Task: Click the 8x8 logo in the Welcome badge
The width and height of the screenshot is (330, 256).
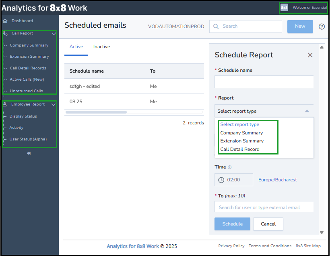Action: coord(285,7)
